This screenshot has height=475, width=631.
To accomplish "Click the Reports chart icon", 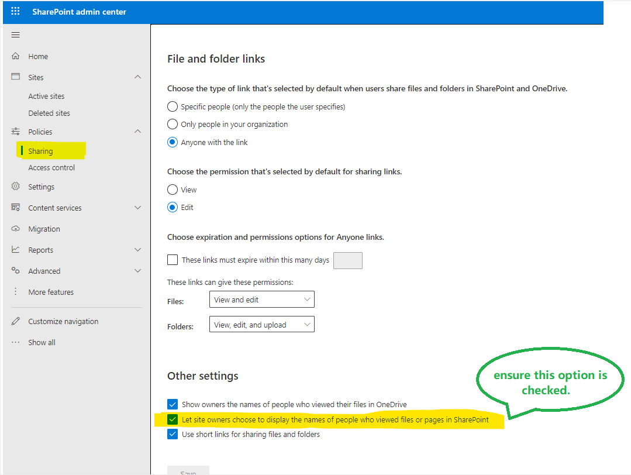I will (x=15, y=250).
